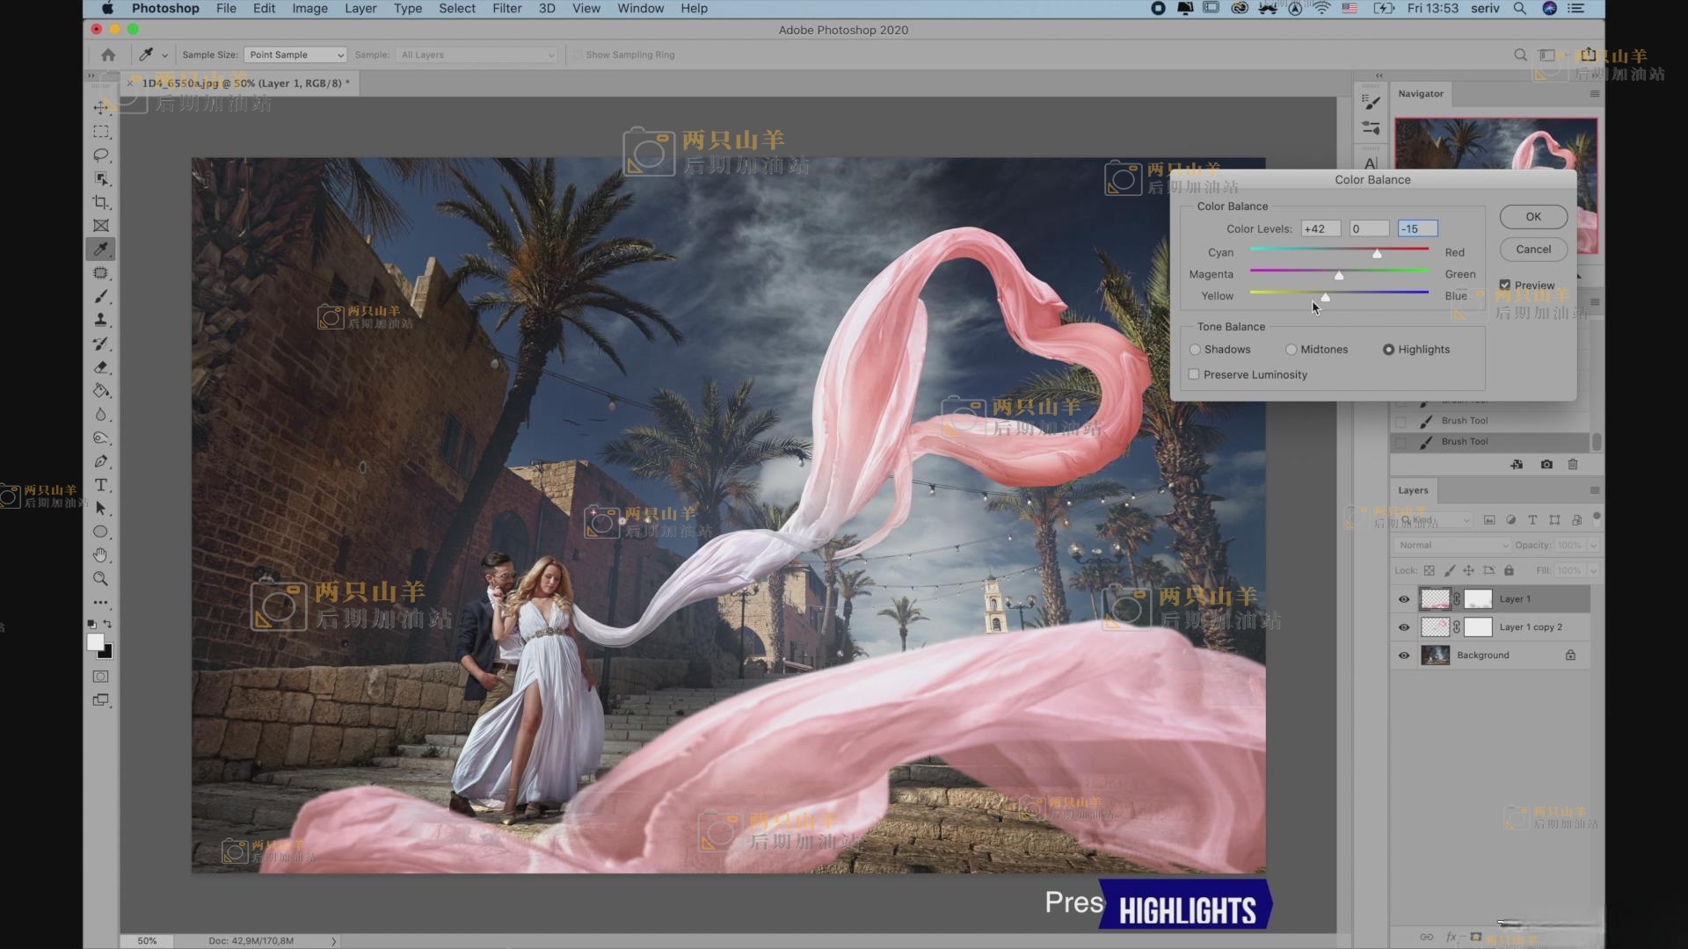Select the Clone Stamp tool
Viewport: 1688px width, 949px height.
[101, 320]
